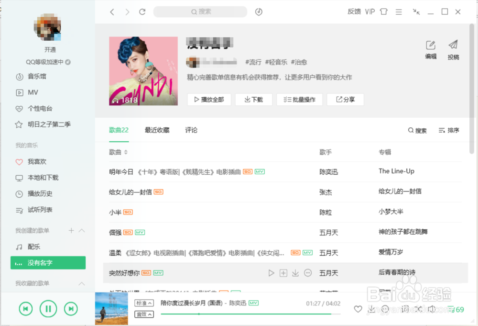Select the 排序 sort icon
478x326 pixels.
[448, 130]
